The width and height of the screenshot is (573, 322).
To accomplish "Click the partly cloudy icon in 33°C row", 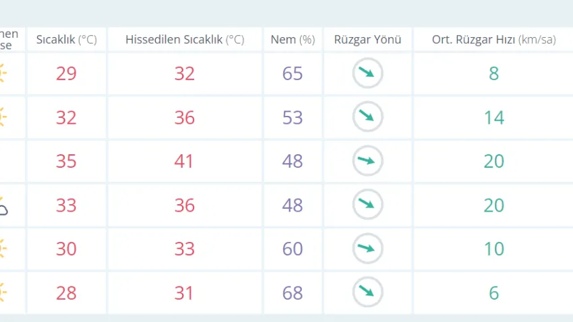I will [x=3, y=207].
